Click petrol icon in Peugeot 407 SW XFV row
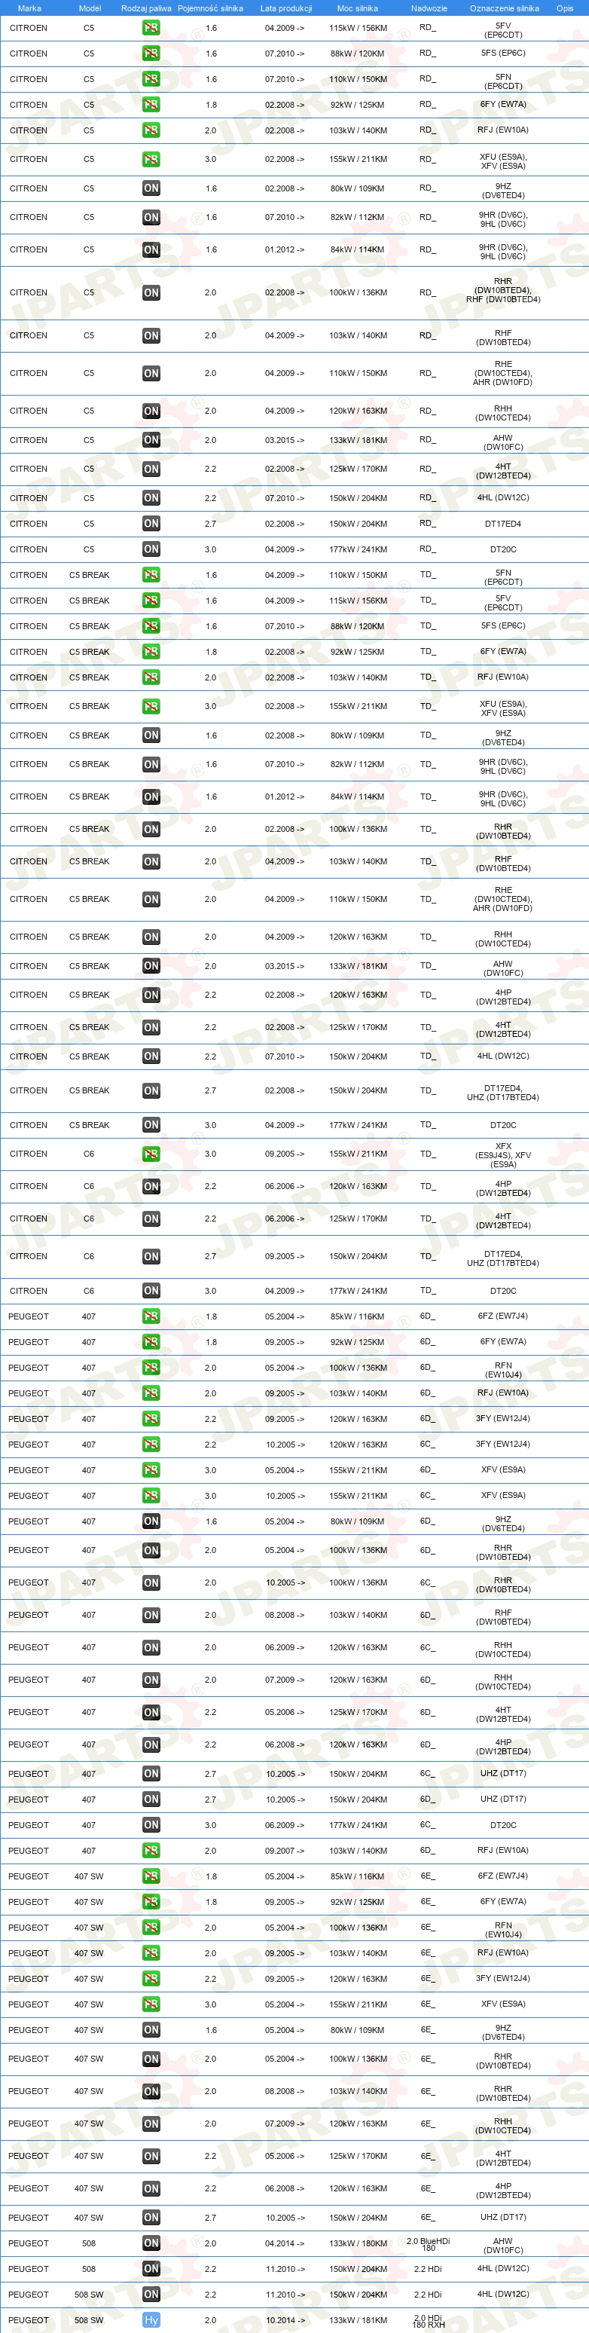589x2333 pixels. coord(151,2004)
